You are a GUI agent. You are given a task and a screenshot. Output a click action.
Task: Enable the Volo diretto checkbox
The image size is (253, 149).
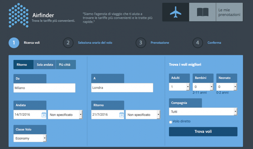click(171, 122)
